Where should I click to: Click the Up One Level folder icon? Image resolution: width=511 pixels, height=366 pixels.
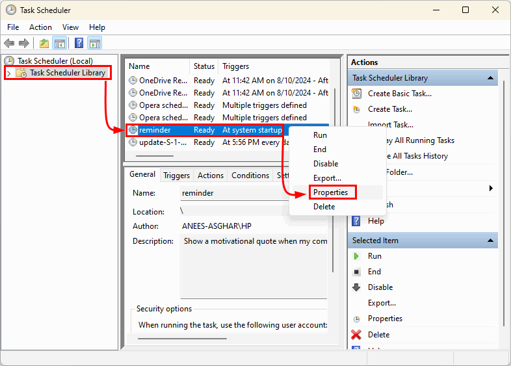pyautogui.click(x=44, y=44)
